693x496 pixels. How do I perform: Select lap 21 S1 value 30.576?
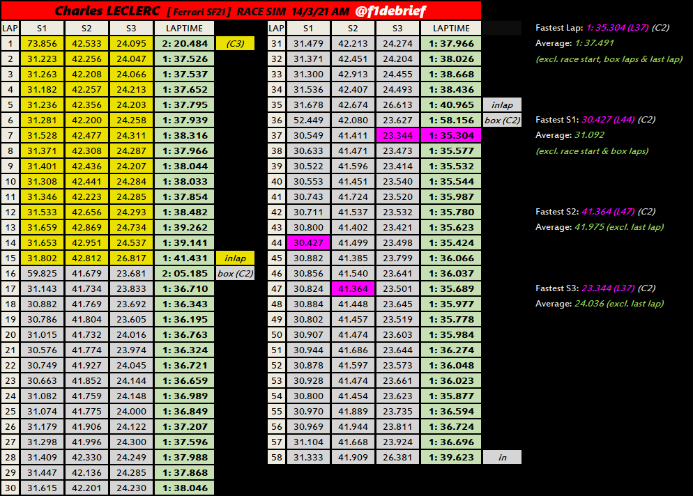42,350
